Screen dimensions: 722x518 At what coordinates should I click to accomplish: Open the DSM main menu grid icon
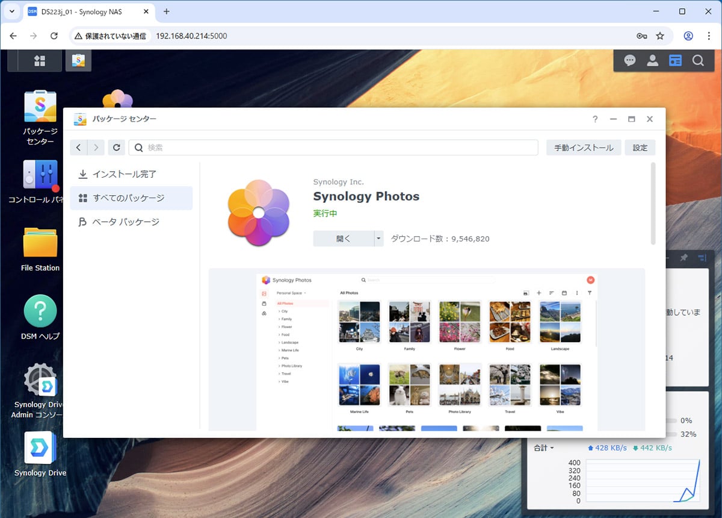pos(40,61)
